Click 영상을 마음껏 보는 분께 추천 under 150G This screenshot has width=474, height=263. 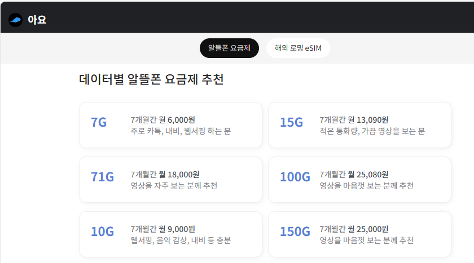coord(366,240)
